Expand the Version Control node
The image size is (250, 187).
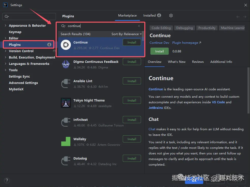[x=5, y=51]
